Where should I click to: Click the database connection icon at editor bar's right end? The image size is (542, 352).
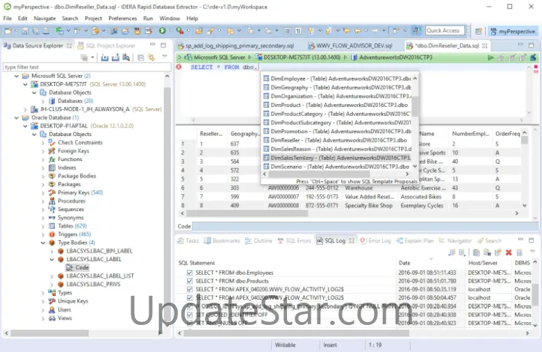(x=533, y=58)
